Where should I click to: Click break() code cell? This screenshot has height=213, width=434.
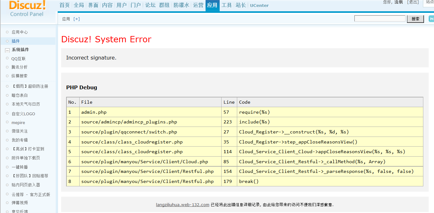330,181
